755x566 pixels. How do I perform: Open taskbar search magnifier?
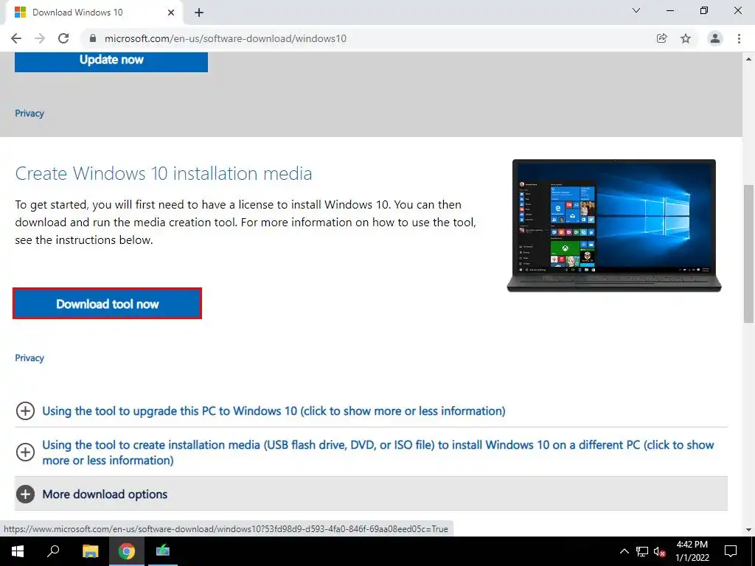tap(53, 551)
